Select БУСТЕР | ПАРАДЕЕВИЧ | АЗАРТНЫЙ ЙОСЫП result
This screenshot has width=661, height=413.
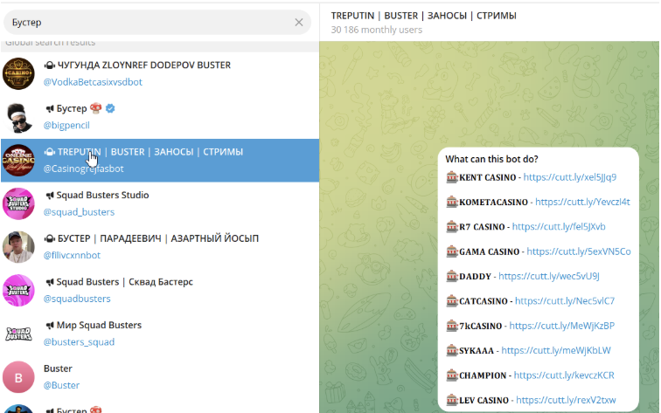pyautogui.click(x=160, y=247)
